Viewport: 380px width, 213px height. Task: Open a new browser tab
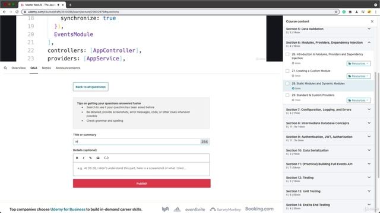[x=70, y=5]
